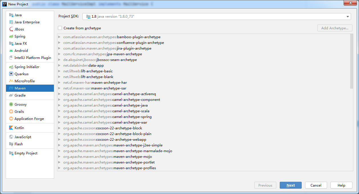
Task: Enable Create from archetype checkbox
Action: pos(60,28)
